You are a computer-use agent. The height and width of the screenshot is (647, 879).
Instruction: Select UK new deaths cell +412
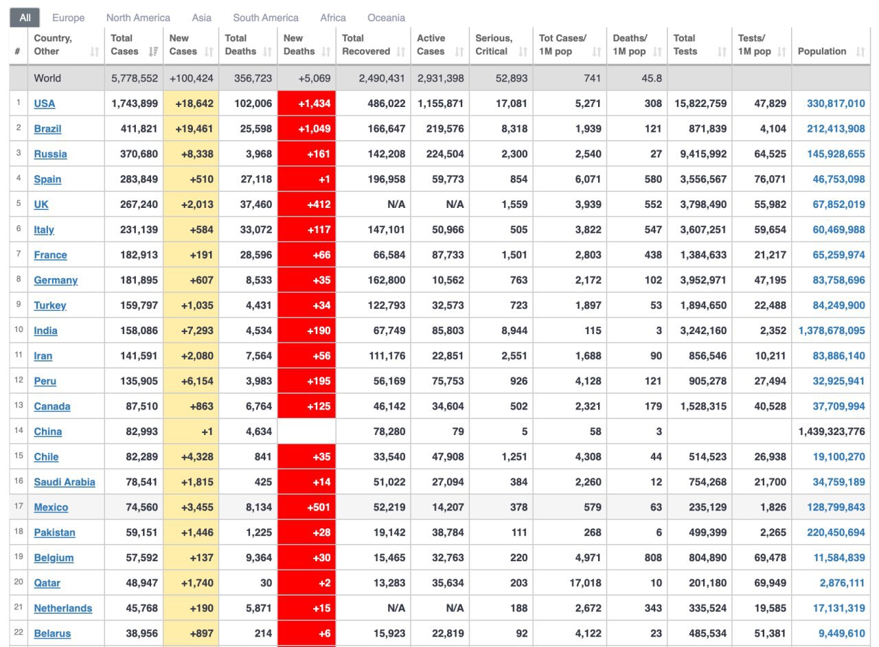pos(306,204)
